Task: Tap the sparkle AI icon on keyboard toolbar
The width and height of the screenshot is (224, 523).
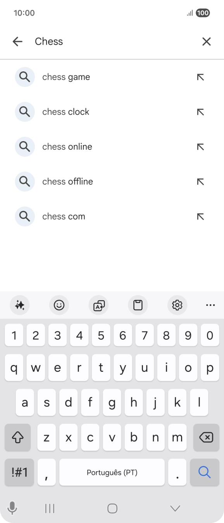Action: coord(20,305)
